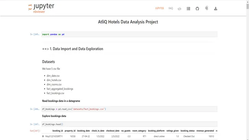Screen dimensions: 249x140
Task: Click the import pandas code cell
Action: click(x=129, y=34)
